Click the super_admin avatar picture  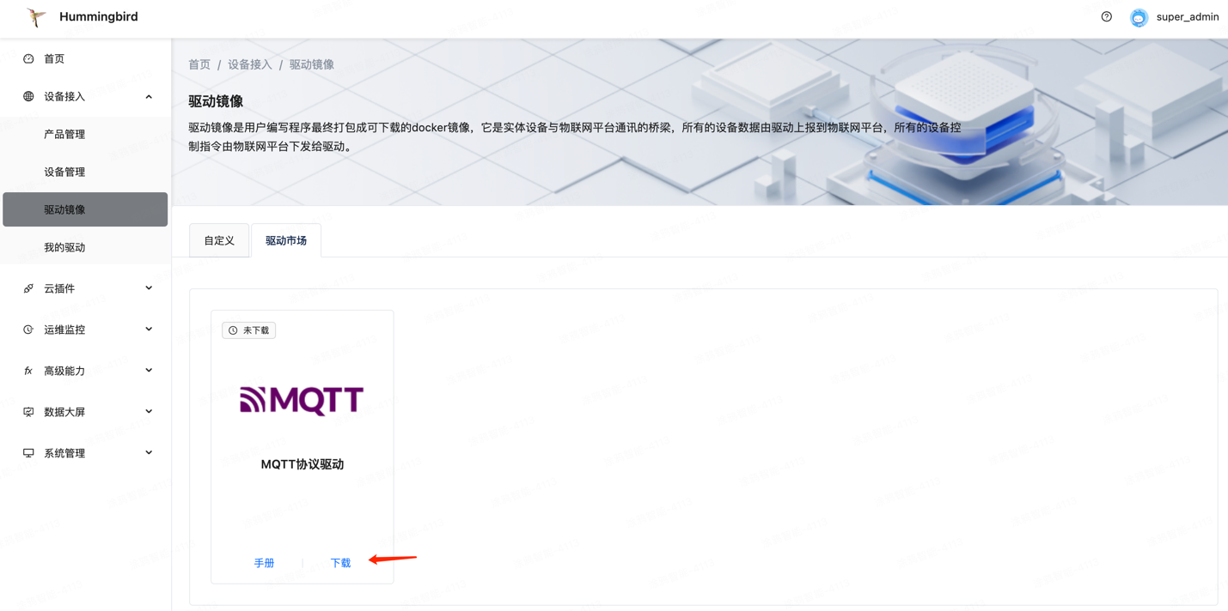click(1139, 17)
